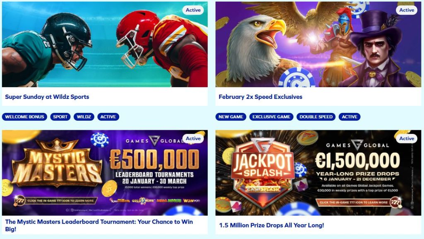Select the SPORT tag
Viewport: 424px width, 239px height.
[x=60, y=117]
